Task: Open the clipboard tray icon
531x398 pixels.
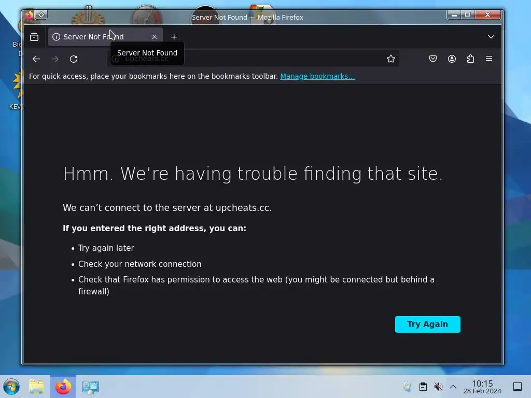Action: 423,387
